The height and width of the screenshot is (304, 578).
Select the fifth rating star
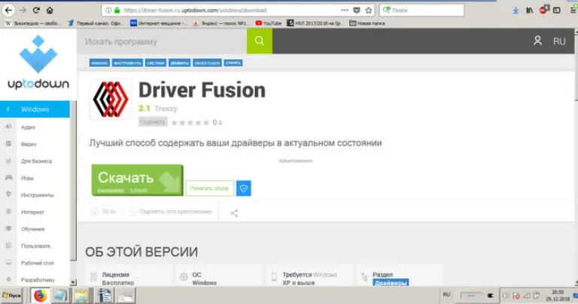coord(206,122)
